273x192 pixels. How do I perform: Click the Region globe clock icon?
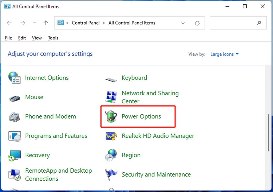point(111,155)
